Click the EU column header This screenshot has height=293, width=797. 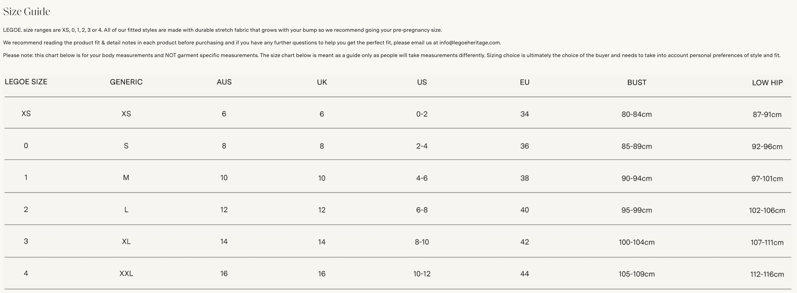click(524, 82)
